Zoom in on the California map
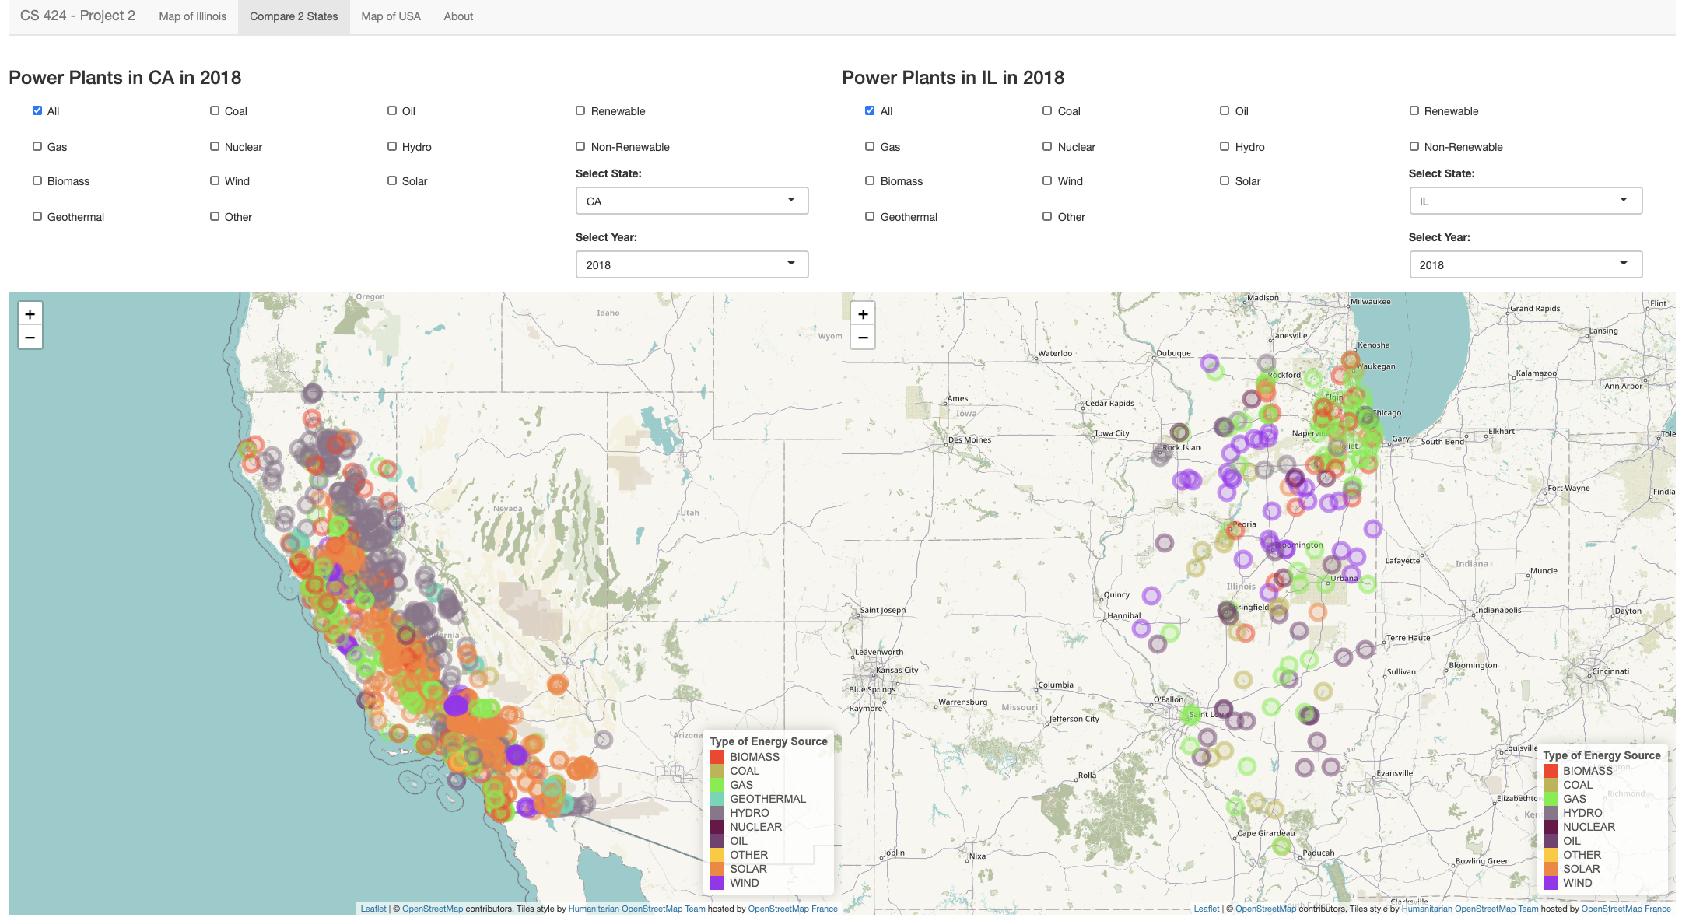This screenshot has height=921, width=1682. (30, 314)
